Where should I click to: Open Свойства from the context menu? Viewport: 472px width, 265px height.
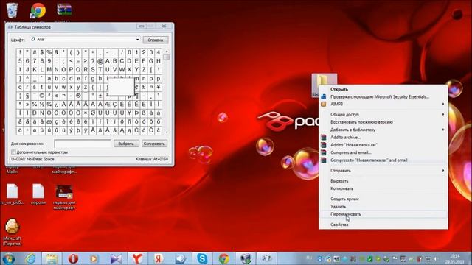tap(383, 225)
